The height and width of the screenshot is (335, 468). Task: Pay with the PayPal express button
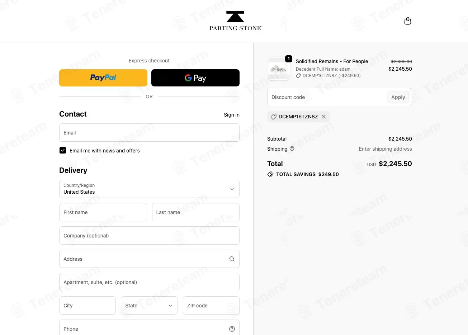[x=103, y=78]
